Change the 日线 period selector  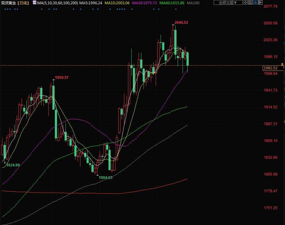pos(23,3)
